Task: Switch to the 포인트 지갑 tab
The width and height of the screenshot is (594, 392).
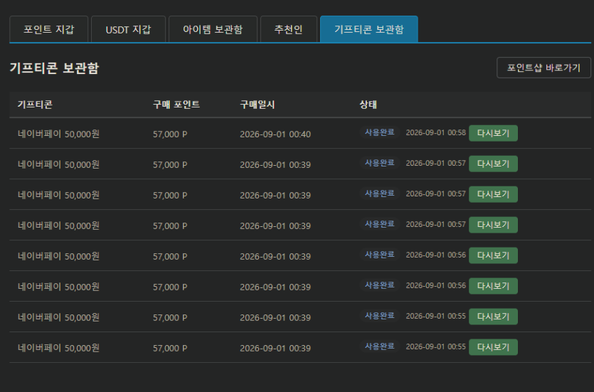Action: pyautogui.click(x=49, y=29)
